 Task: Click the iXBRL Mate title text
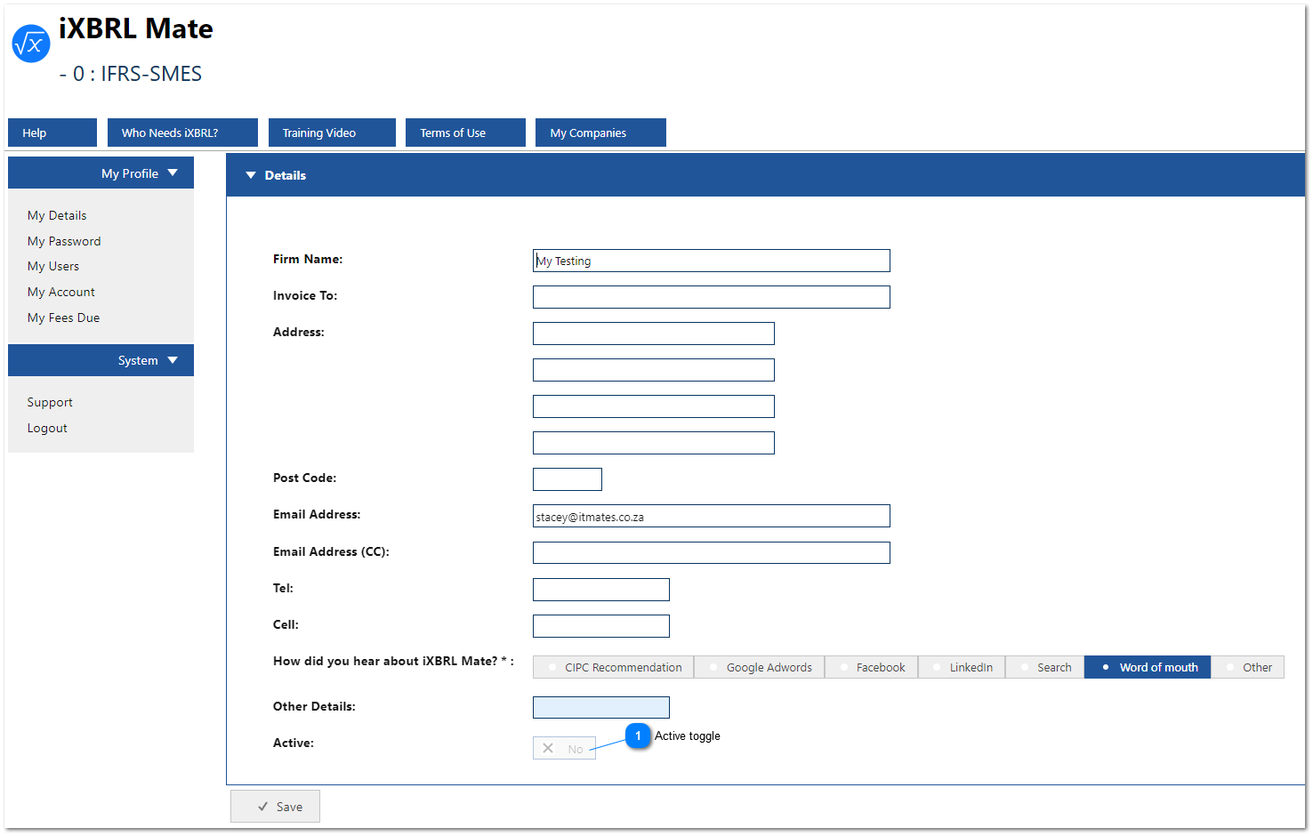136,28
